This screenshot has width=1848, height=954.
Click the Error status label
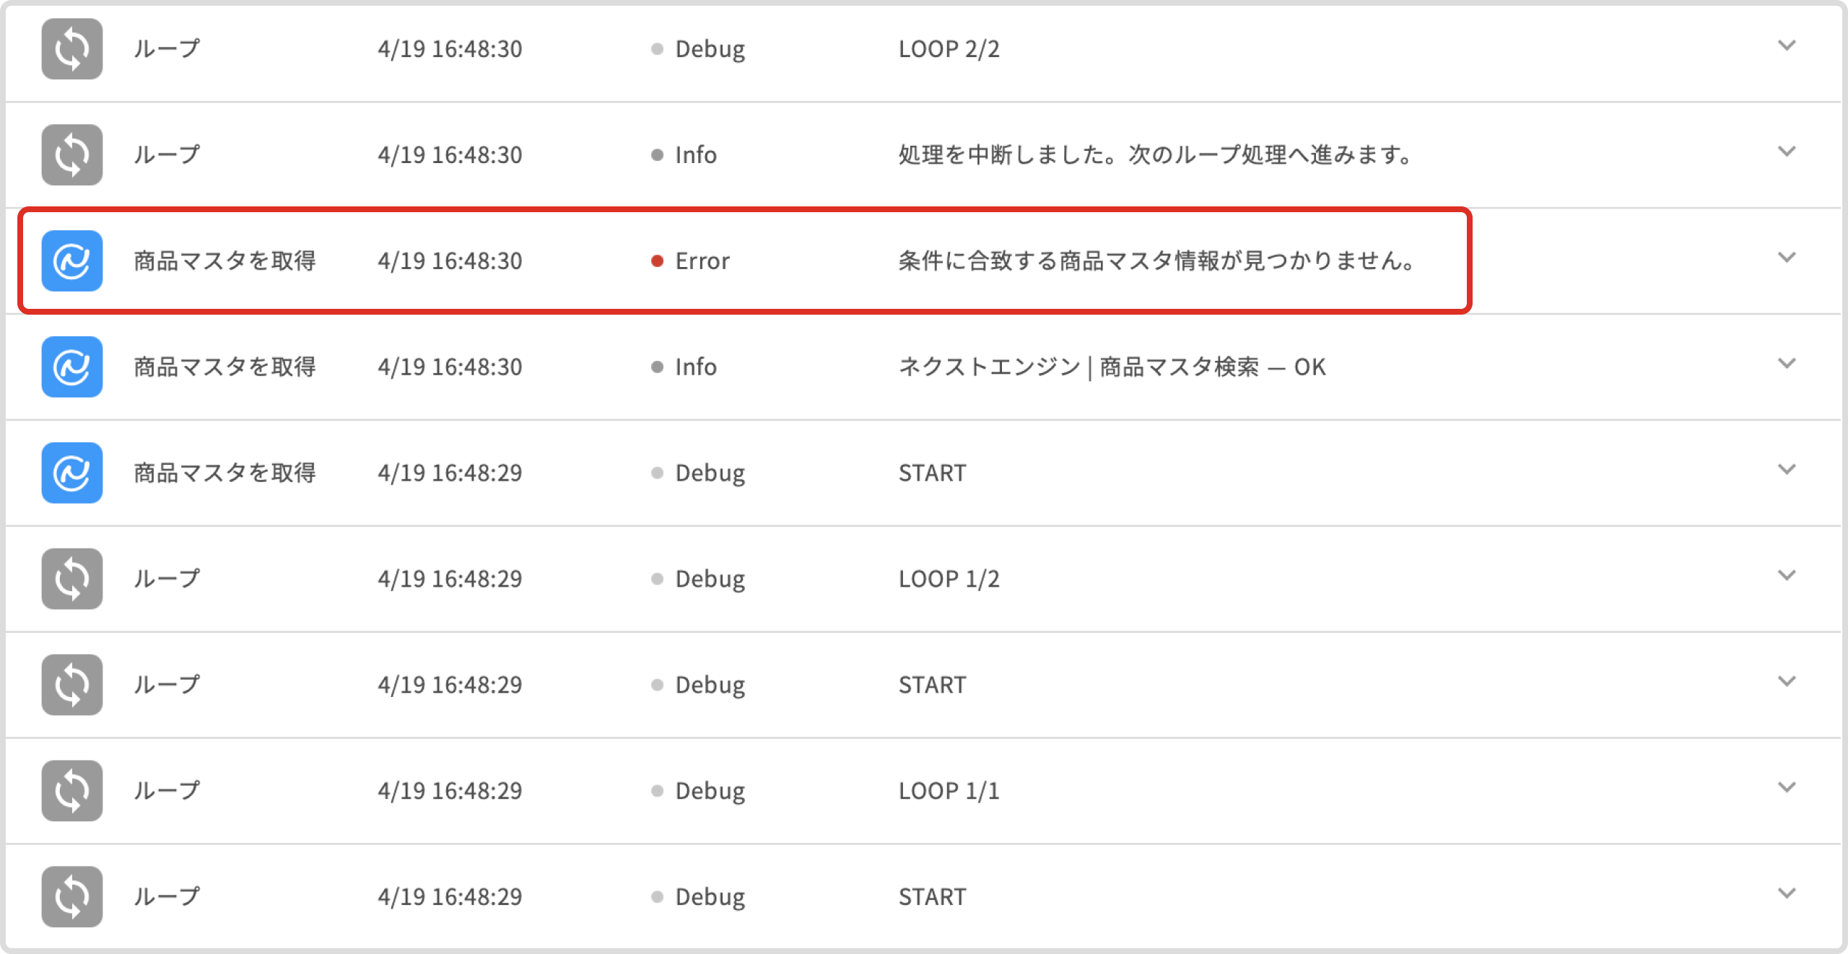pos(702,261)
